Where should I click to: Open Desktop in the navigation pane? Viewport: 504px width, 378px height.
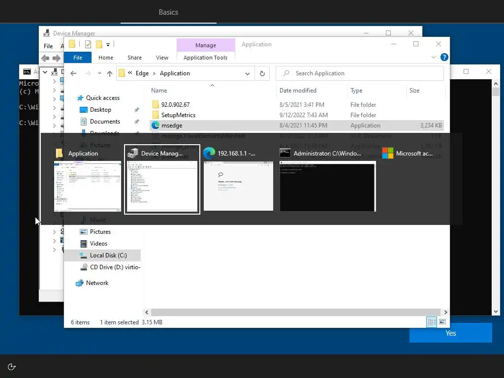click(100, 110)
